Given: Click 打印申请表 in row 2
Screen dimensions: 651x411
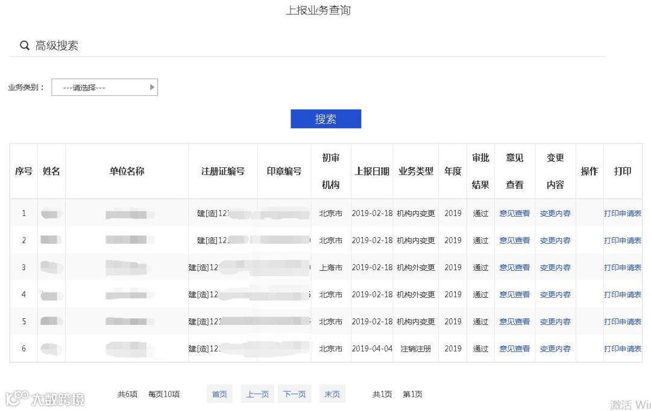Looking at the screenshot, I should pyautogui.click(x=623, y=240).
